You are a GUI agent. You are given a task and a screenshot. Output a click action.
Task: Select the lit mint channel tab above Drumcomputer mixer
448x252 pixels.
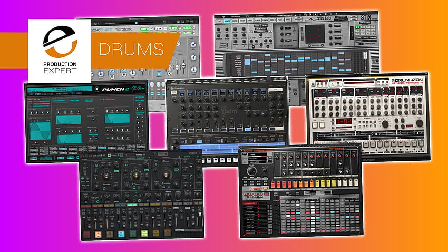coord(132,205)
